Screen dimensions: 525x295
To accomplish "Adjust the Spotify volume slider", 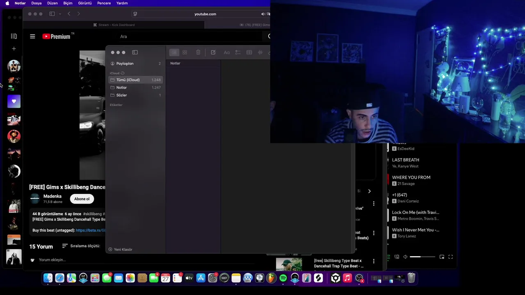I will 422,257.
